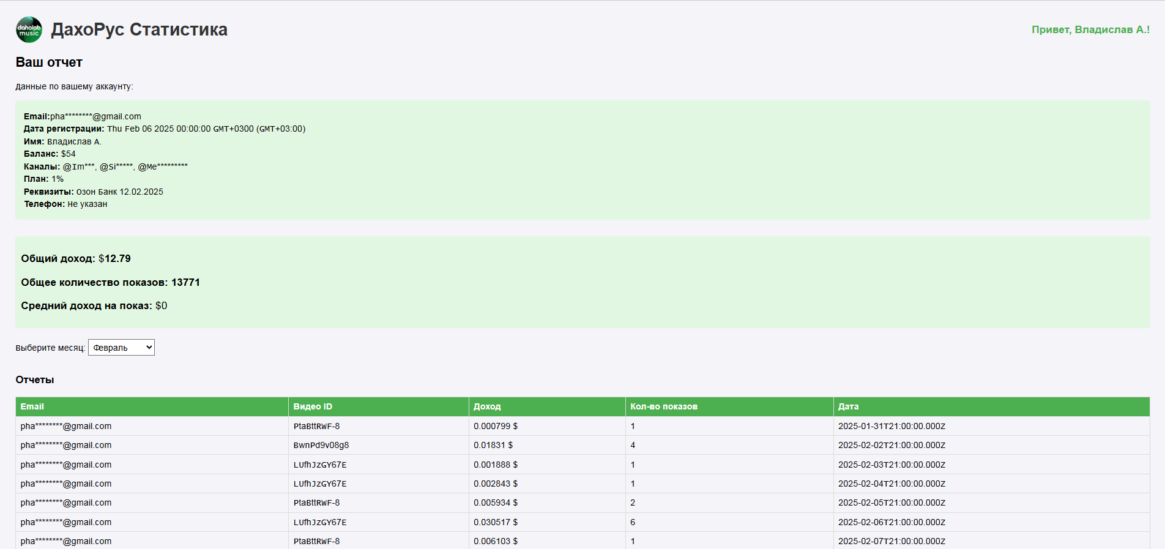Click views count 2 in the 2025-02-05 row
This screenshot has width=1165, height=549.
click(x=633, y=502)
